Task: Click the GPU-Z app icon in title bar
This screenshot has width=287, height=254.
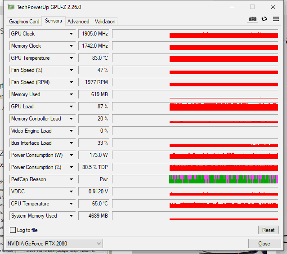Action: point(11,7)
